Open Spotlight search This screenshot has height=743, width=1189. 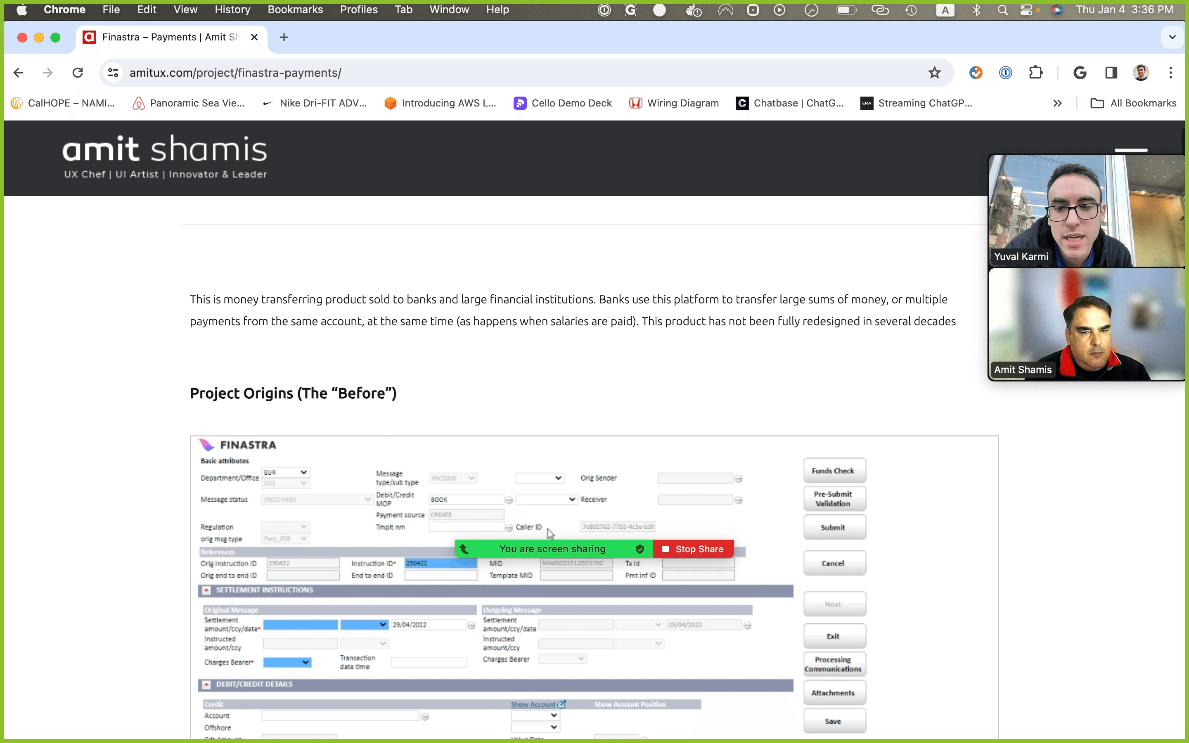(1003, 10)
